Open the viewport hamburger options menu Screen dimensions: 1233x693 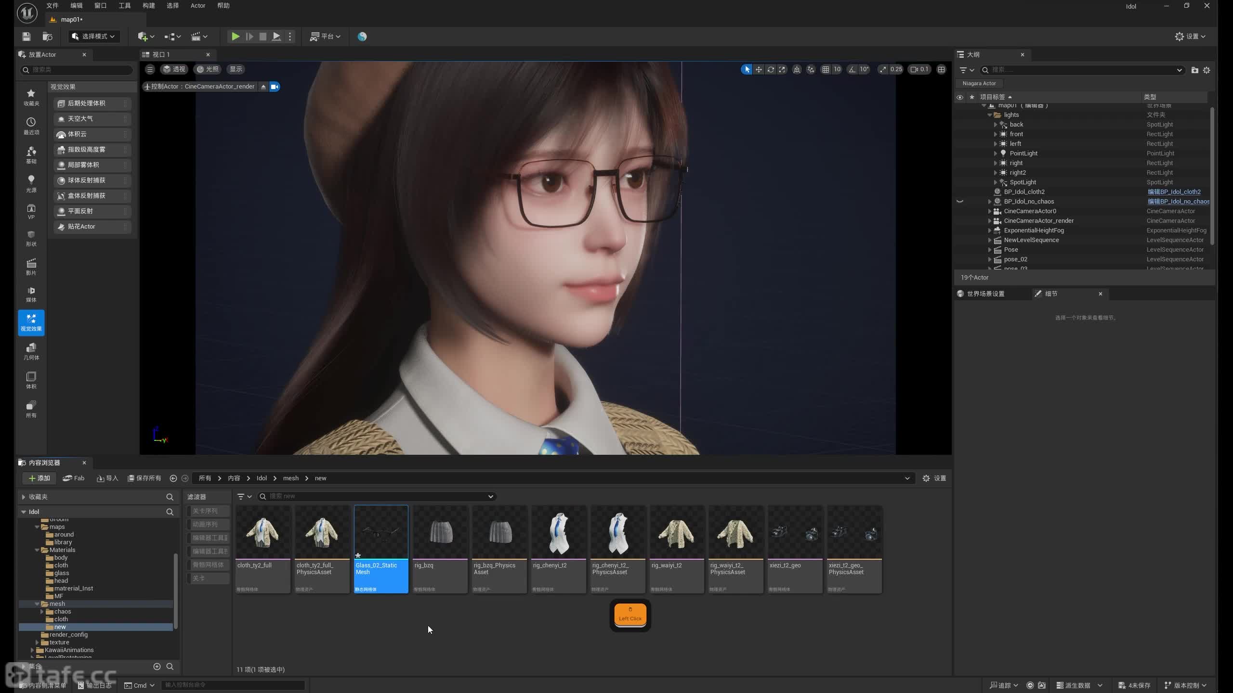tap(150, 69)
